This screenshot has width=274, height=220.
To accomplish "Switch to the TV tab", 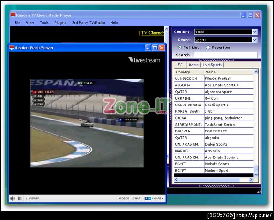I will click(179, 64).
